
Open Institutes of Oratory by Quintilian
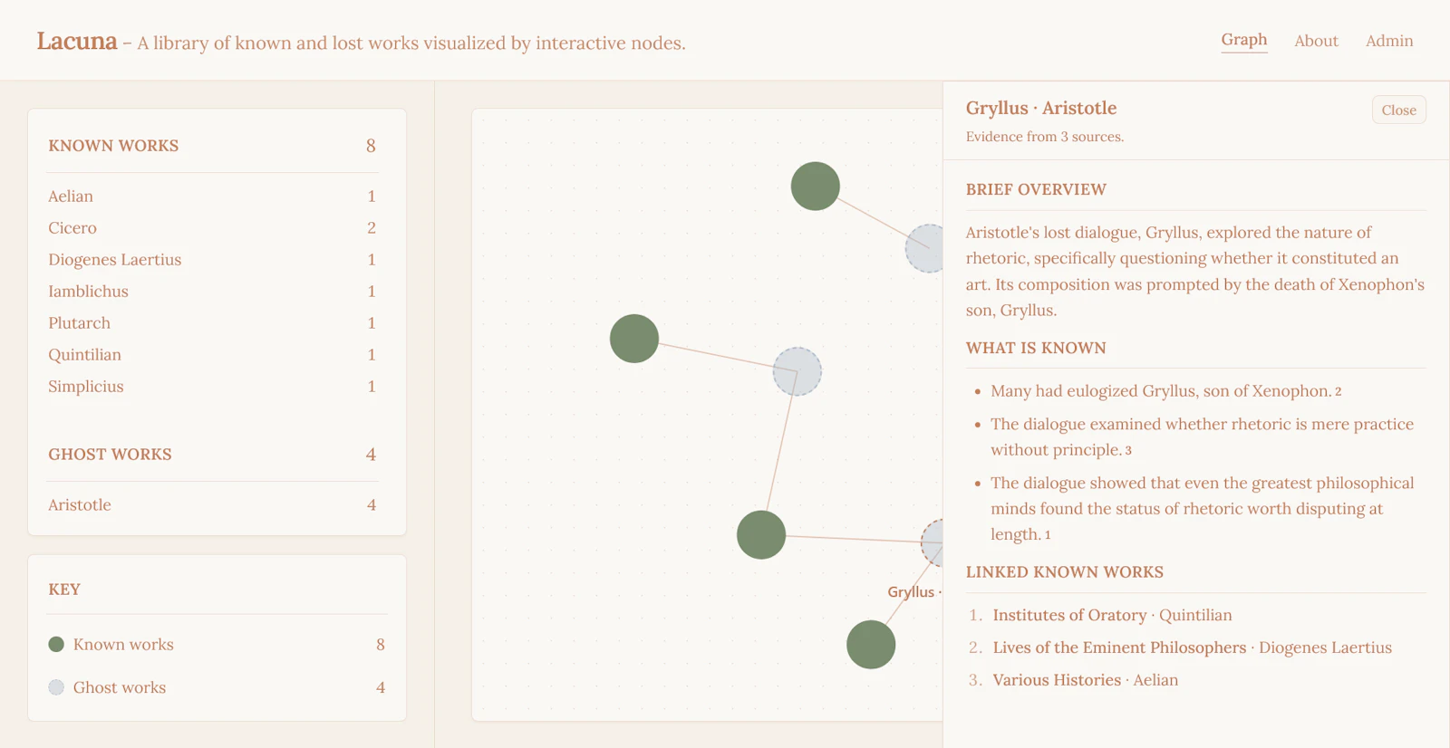(1068, 615)
